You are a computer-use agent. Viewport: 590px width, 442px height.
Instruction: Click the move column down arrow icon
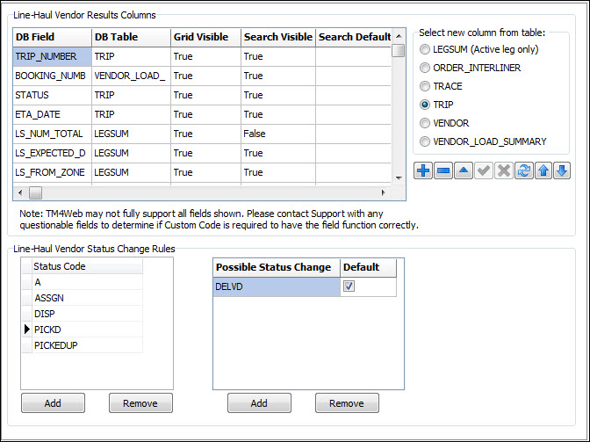pyautogui.click(x=562, y=171)
